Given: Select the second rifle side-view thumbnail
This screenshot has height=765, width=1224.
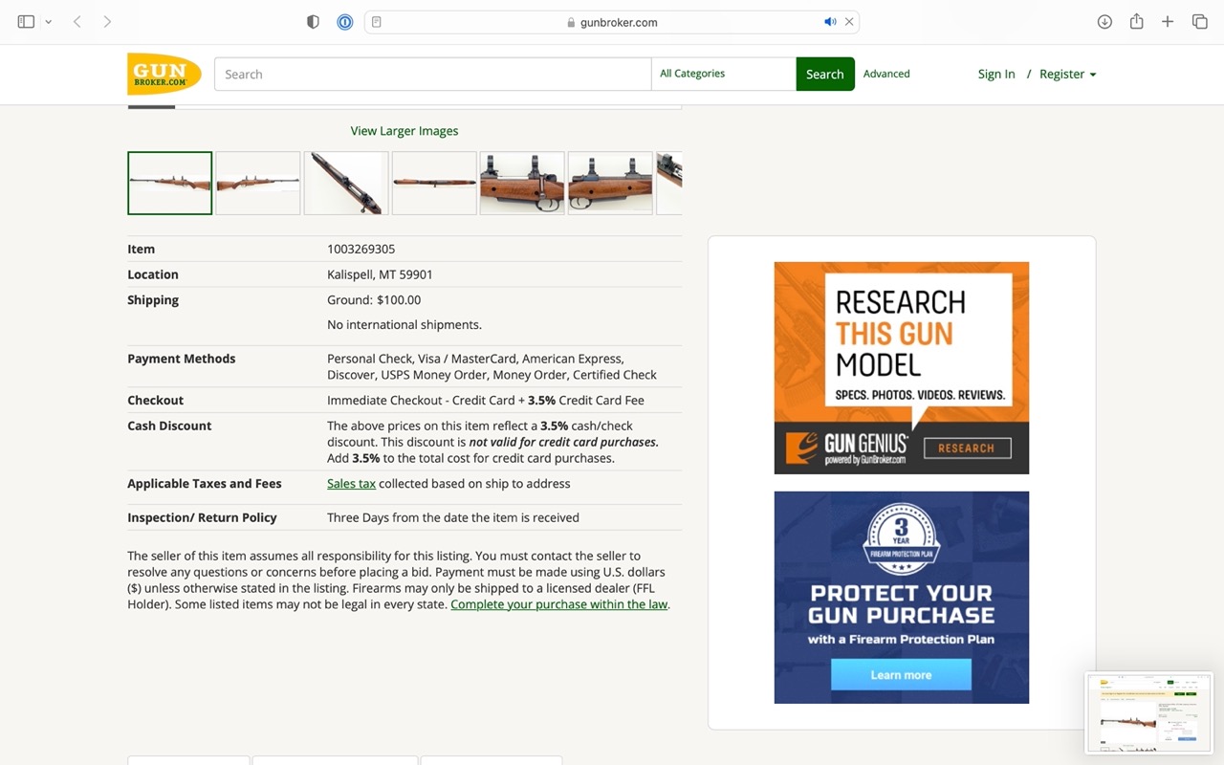Looking at the screenshot, I should click(258, 183).
